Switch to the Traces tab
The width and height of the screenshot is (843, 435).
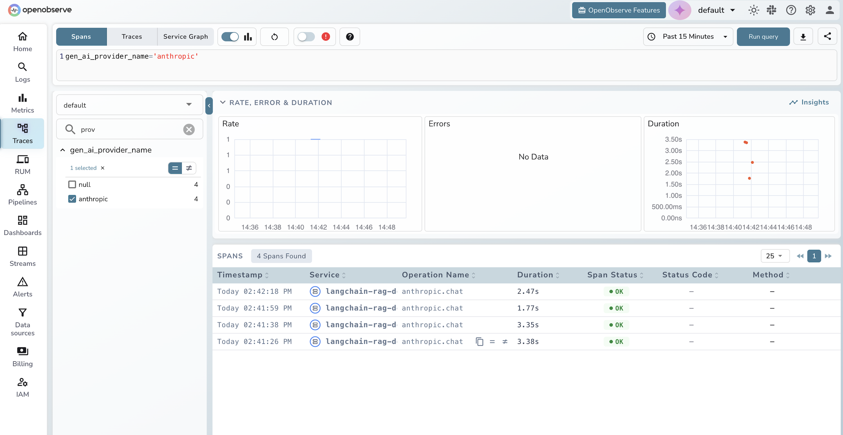pos(132,37)
